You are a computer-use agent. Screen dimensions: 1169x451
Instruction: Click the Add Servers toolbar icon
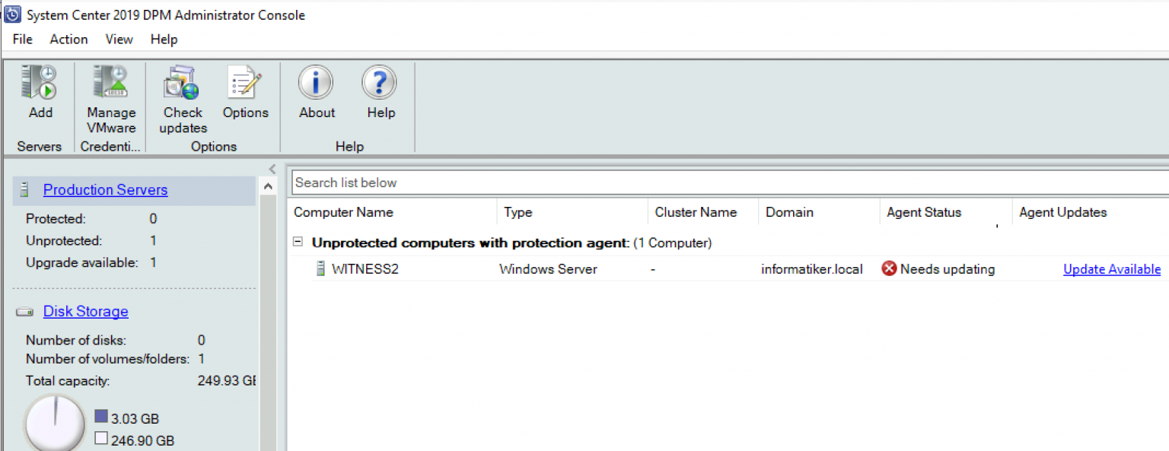(39, 81)
